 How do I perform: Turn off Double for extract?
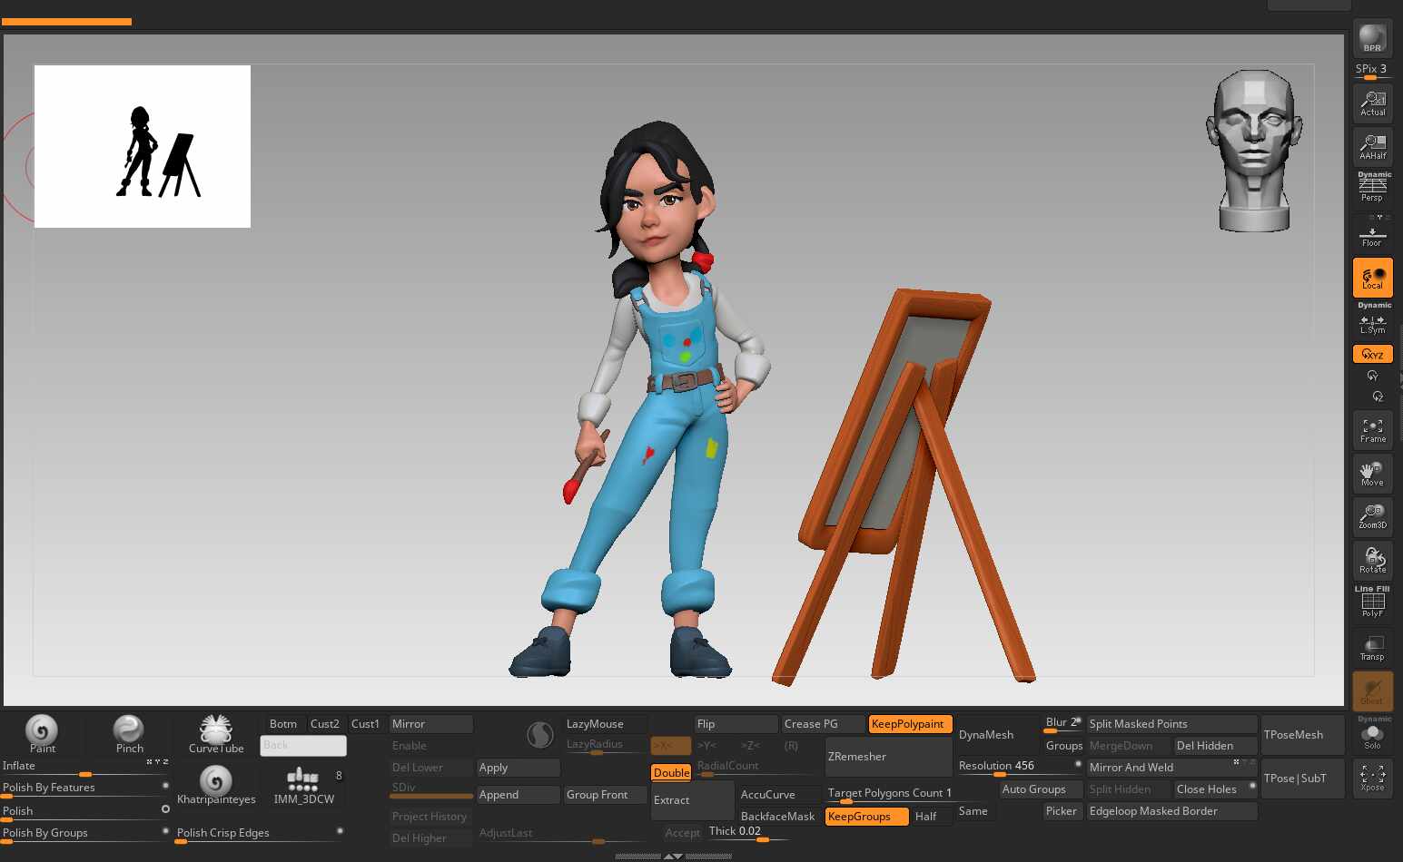click(x=671, y=773)
